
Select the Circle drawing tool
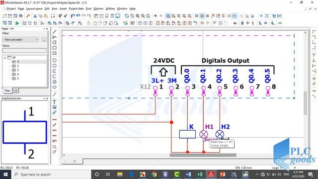pos(55,61)
